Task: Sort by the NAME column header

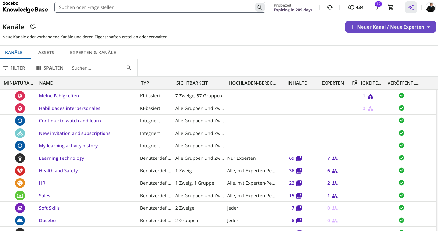Action: point(46,83)
